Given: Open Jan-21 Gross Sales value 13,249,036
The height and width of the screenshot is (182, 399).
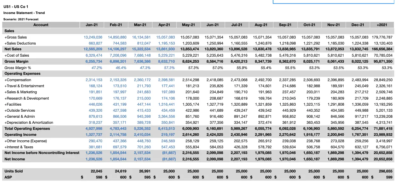Looking at the screenshot, I should point(93,37).
